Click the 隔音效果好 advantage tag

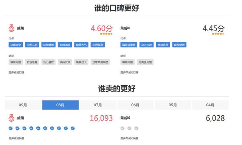[129, 45]
